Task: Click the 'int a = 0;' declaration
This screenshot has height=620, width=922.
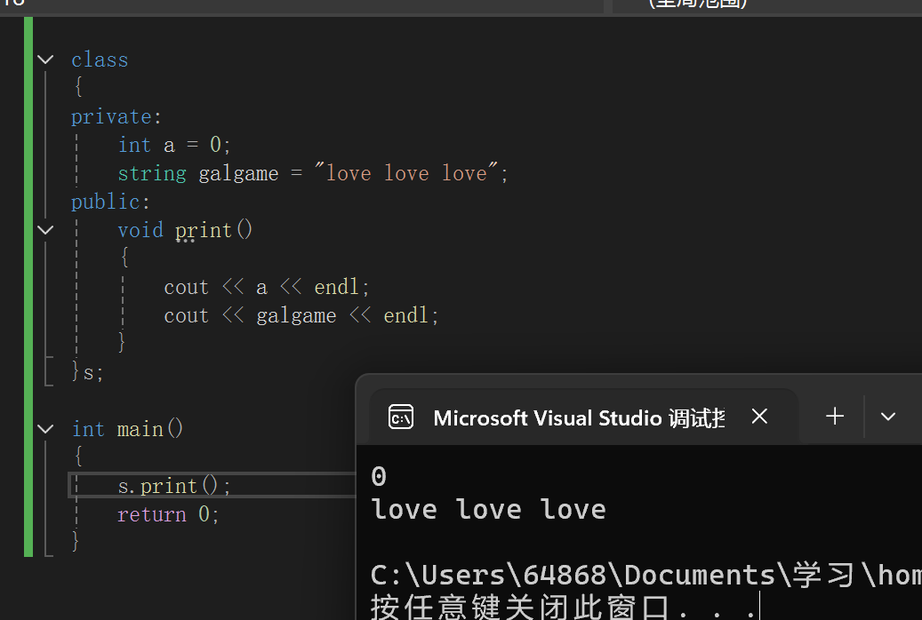Action: 174,145
